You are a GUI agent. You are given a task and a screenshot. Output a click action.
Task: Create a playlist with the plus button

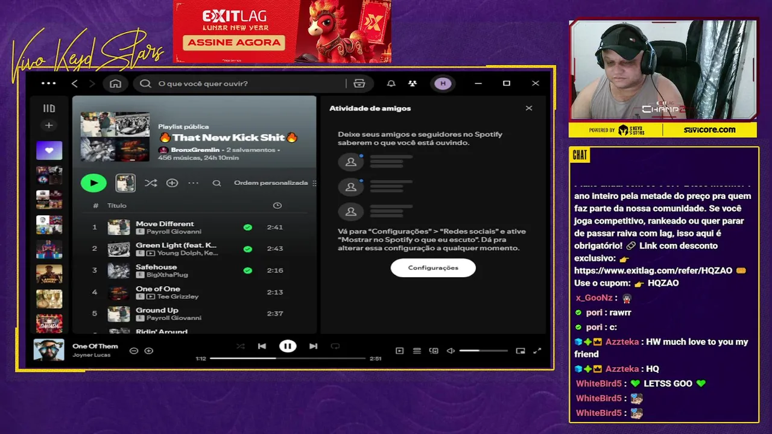49,125
